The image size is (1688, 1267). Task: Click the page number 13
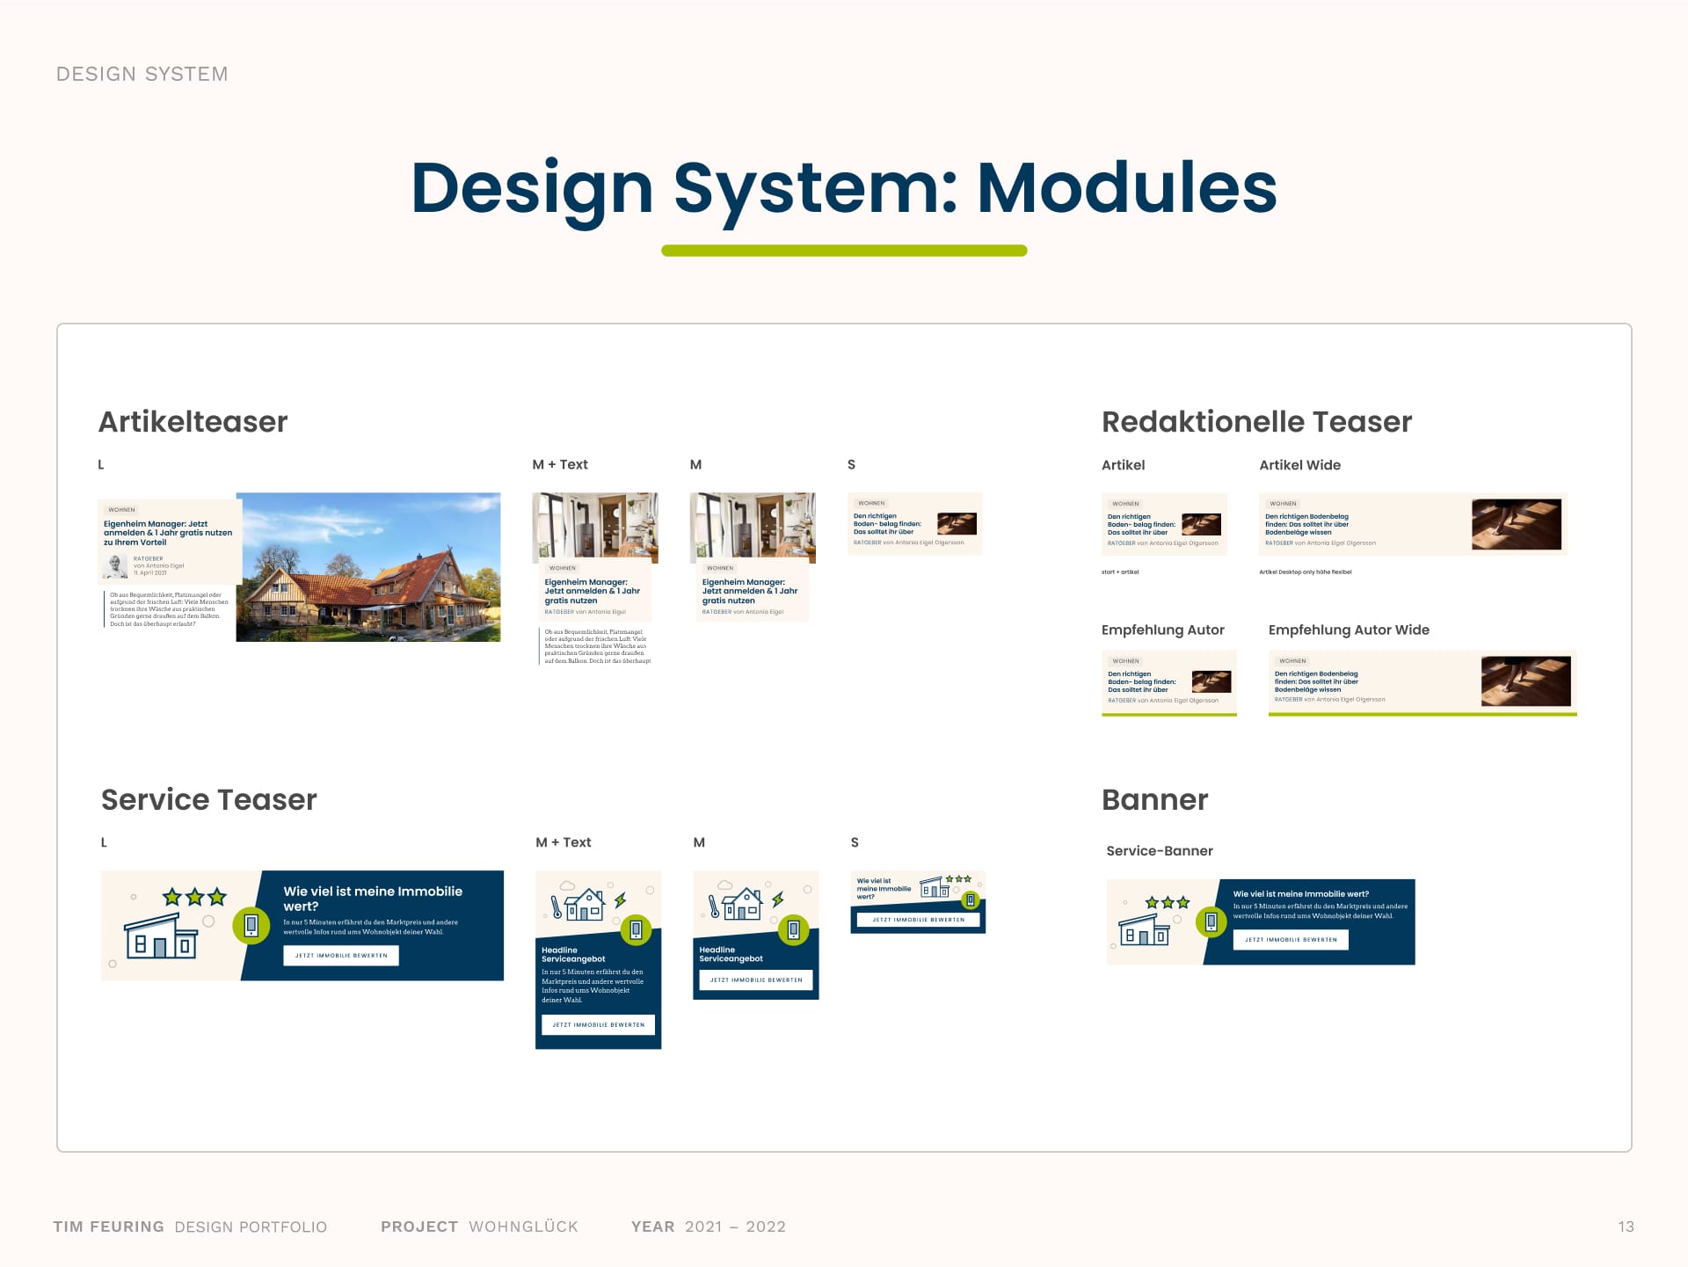(x=1626, y=1227)
